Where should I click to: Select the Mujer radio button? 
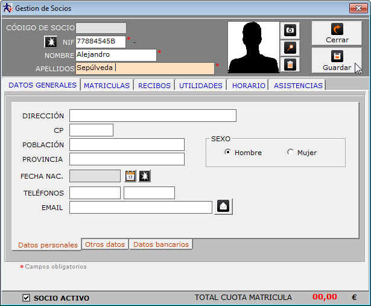point(291,153)
